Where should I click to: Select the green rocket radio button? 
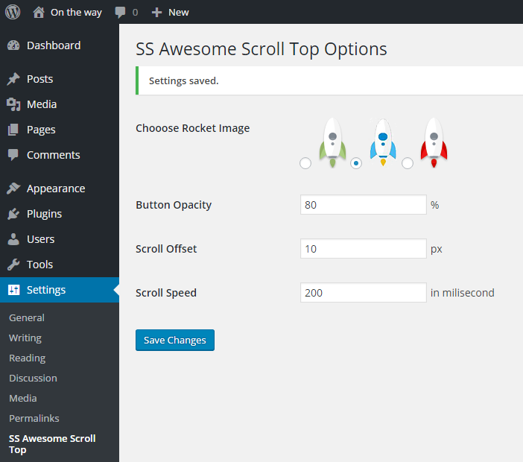[x=305, y=163]
